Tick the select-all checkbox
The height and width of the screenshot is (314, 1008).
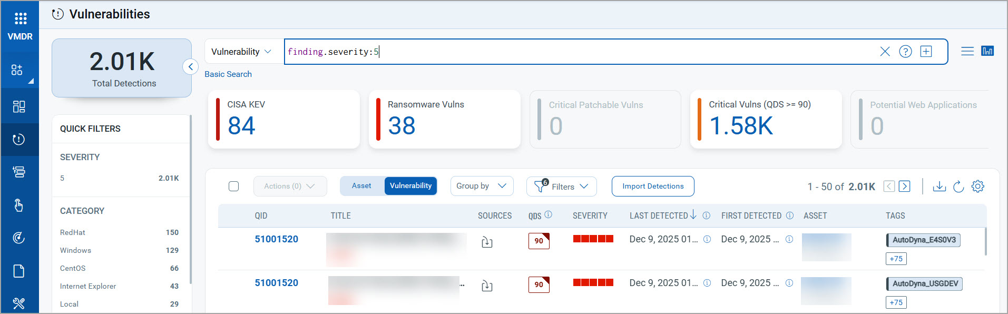(234, 186)
